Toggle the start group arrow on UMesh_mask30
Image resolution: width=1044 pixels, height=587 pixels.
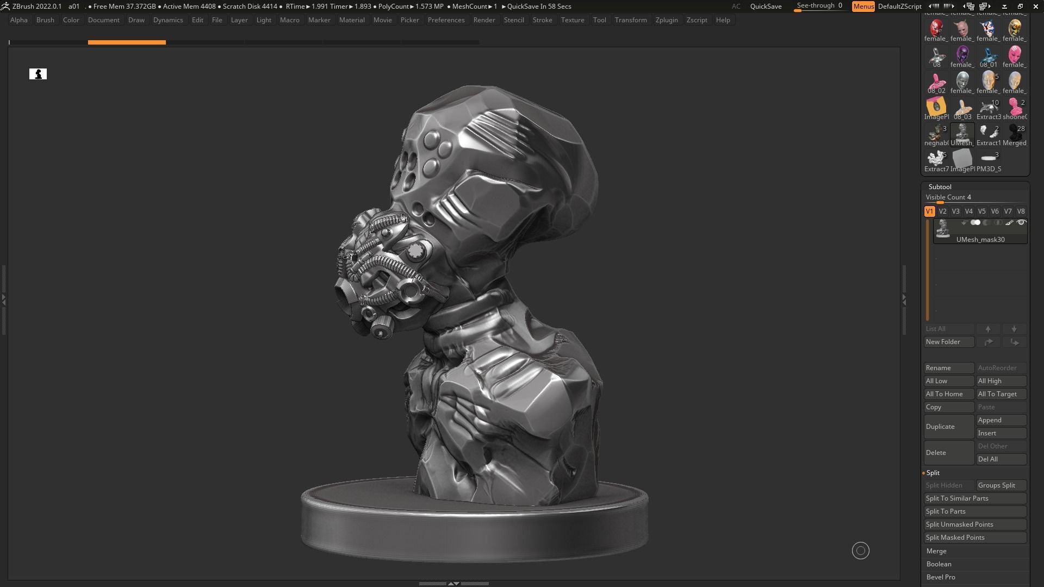point(964,223)
